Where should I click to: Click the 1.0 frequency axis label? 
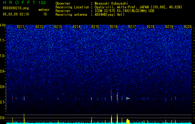[x=3, y=56]
